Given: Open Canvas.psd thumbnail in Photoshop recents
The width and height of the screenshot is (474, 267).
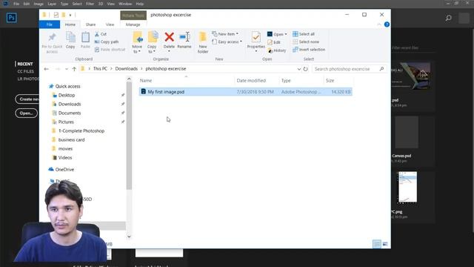Looking at the screenshot, I should (x=407, y=133).
